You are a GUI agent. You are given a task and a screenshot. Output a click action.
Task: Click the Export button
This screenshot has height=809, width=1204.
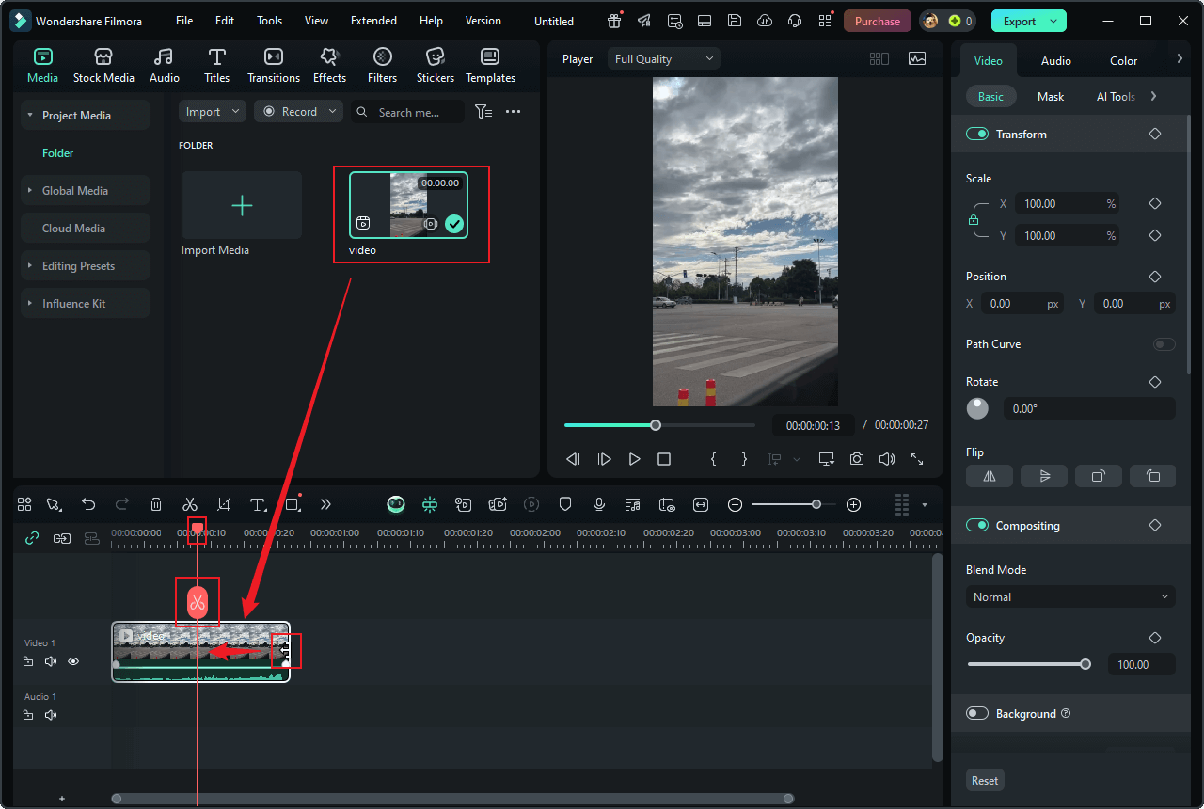(x=1020, y=21)
